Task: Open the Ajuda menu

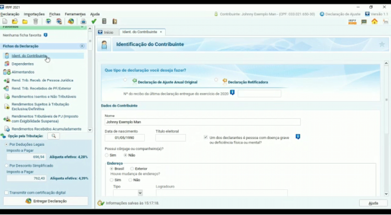Action: point(95,14)
